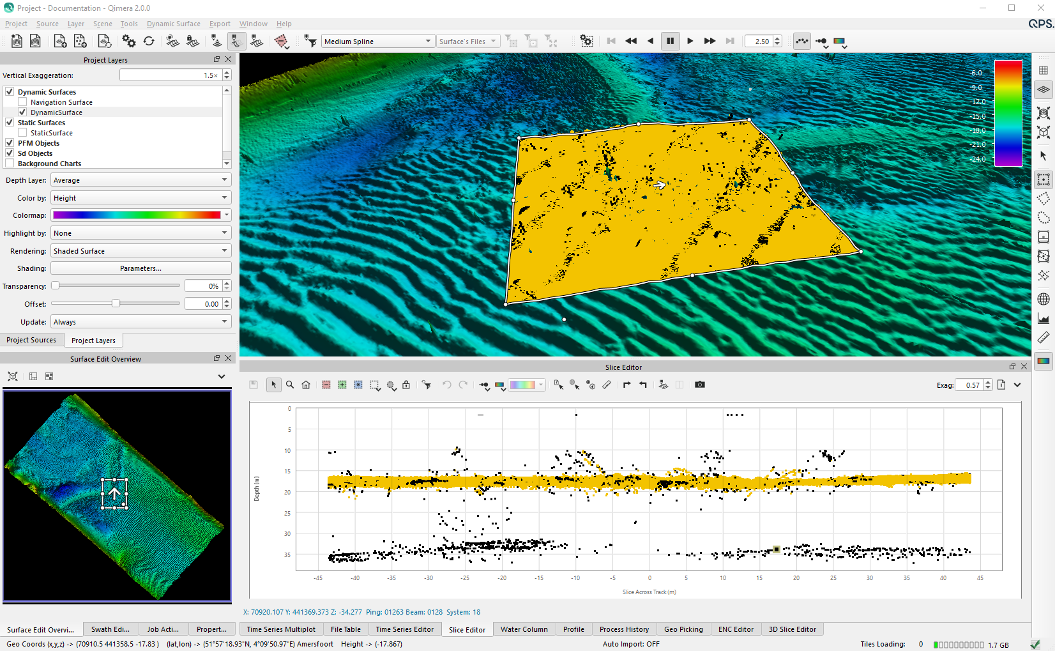Select the measure ruler tool in Slice Editor
This screenshot has width=1055, height=651.
pyautogui.click(x=607, y=385)
